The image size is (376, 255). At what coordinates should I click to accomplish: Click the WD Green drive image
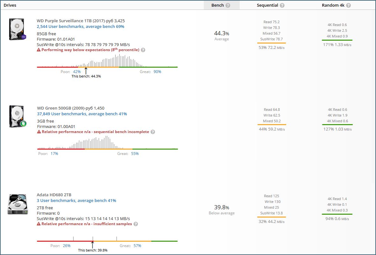pos(17,116)
